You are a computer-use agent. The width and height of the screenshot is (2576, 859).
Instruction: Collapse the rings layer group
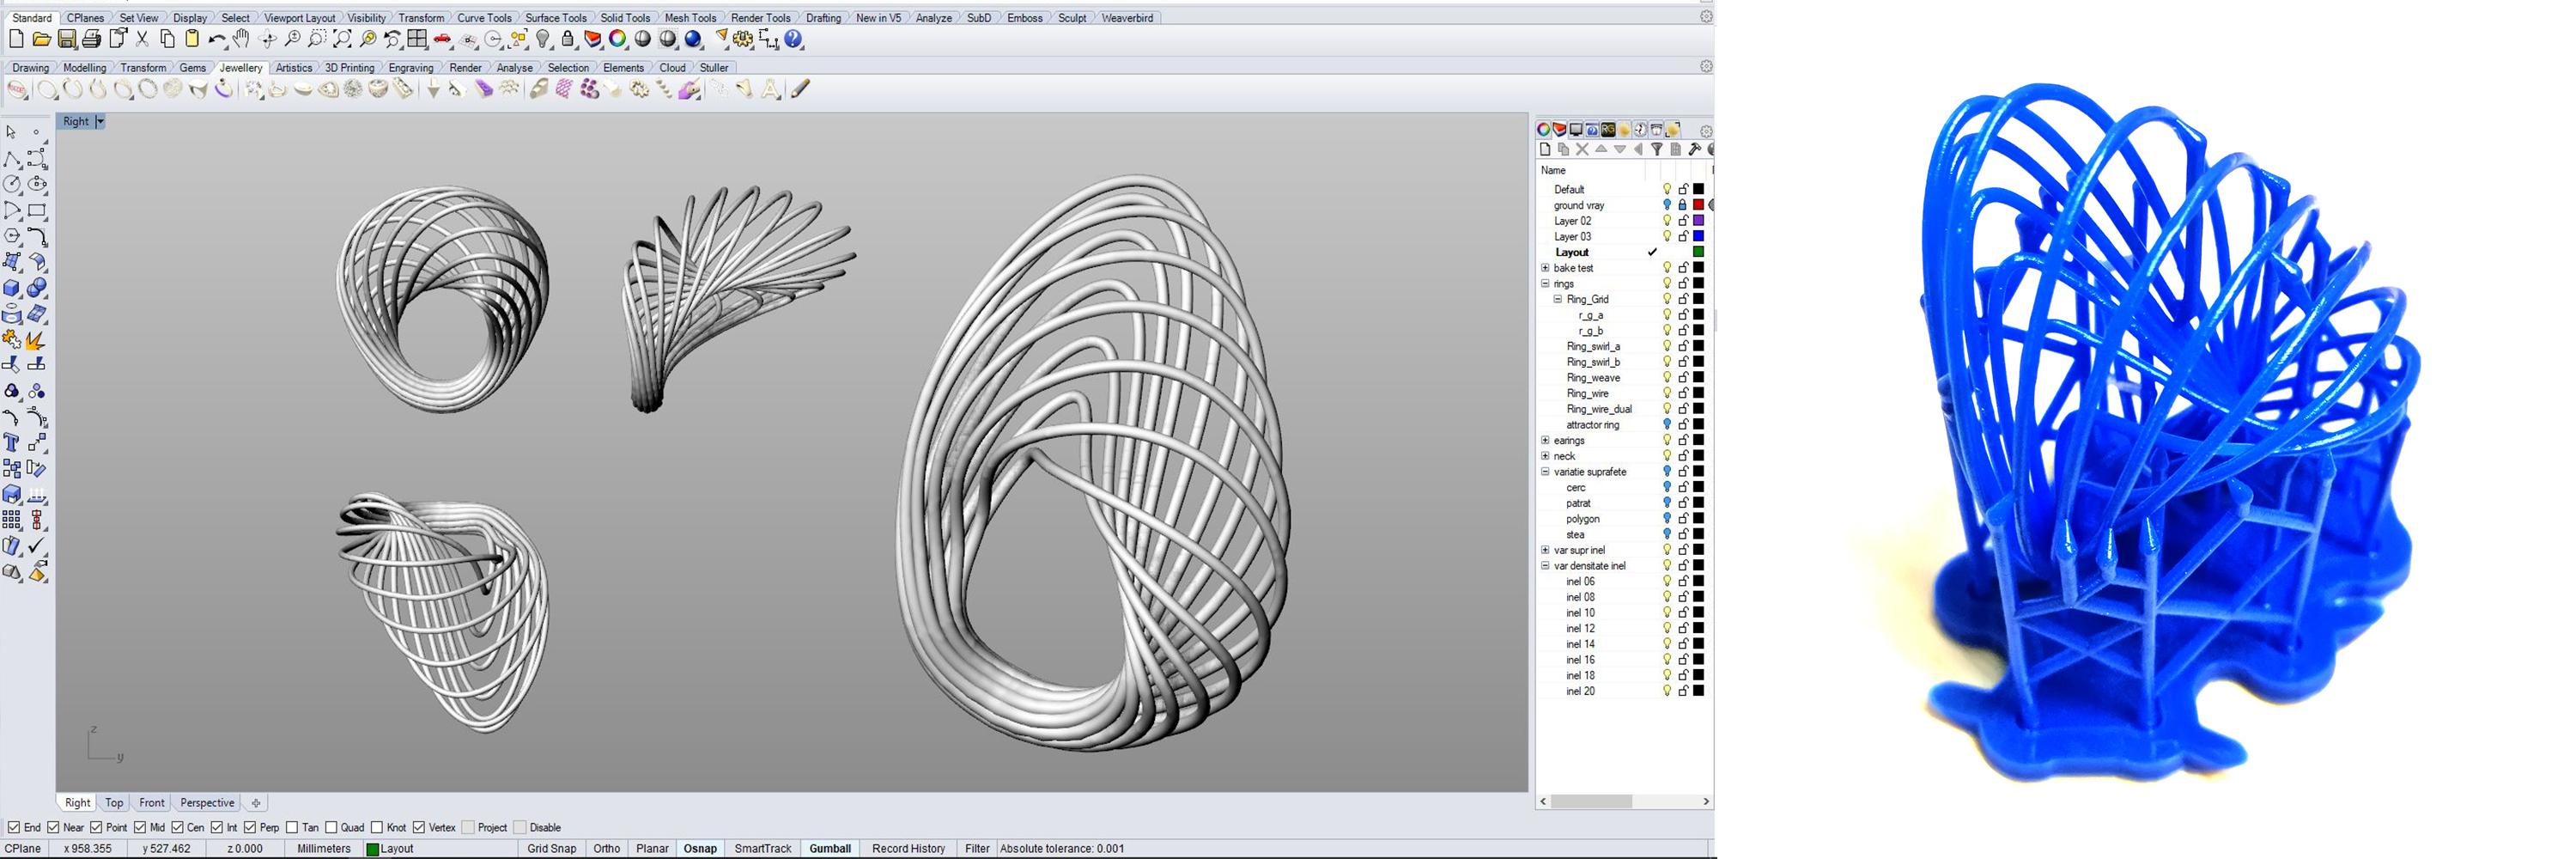point(1545,284)
